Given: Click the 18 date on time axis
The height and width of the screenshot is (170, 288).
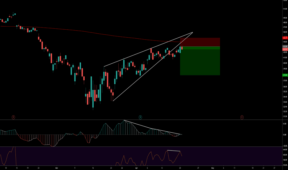Looking at the screenshot, I should [252, 168].
